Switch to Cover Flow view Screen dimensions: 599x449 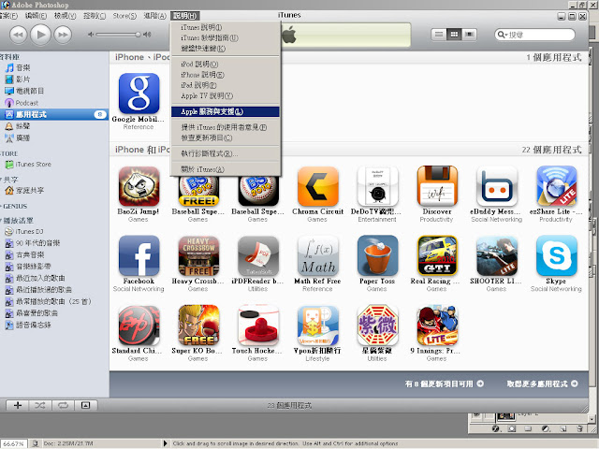[469, 35]
